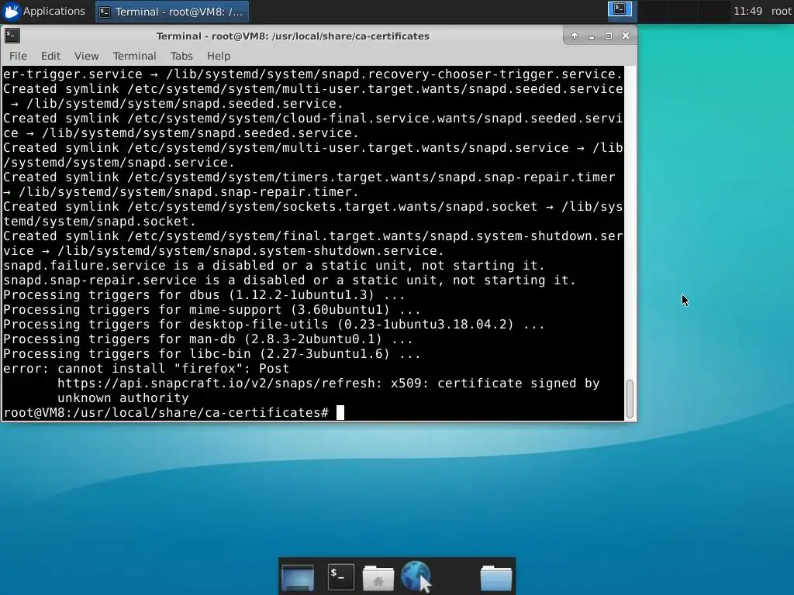Click the keep-above arrow titlebar button
Viewport: 794px width, 595px height.
tap(575, 36)
